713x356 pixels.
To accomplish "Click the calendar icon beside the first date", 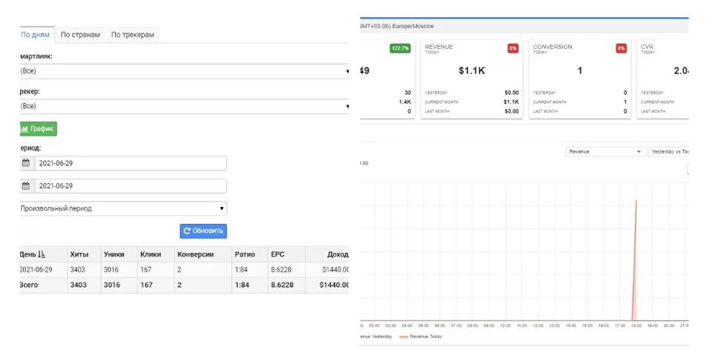I will pyautogui.click(x=26, y=163).
